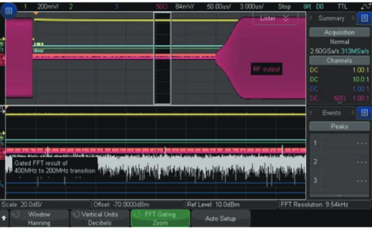
Task: Toggle the FFT Gating Zoom softkey
Action: [x=160, y=218]
